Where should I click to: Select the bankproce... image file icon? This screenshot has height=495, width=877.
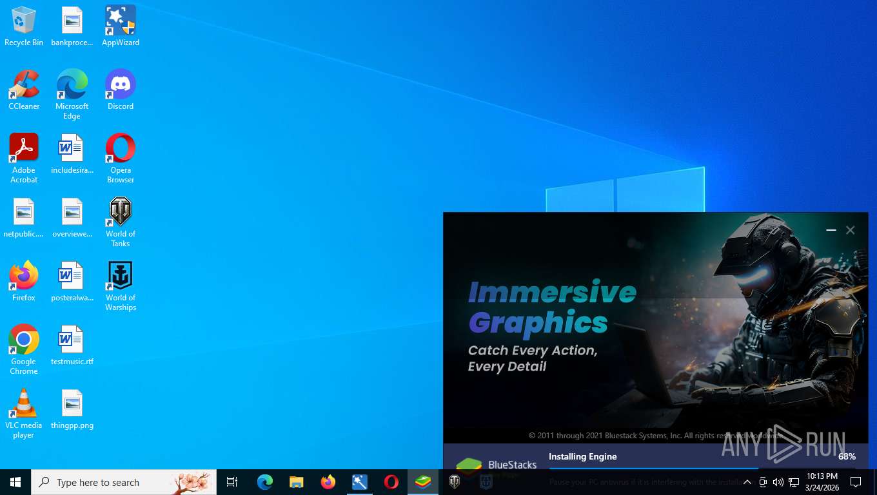coord(72,26)
